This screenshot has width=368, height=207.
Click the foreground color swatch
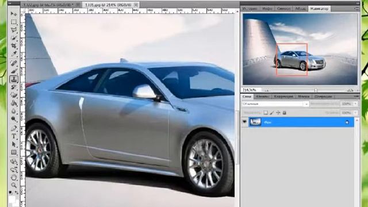[x=11, y=200]
